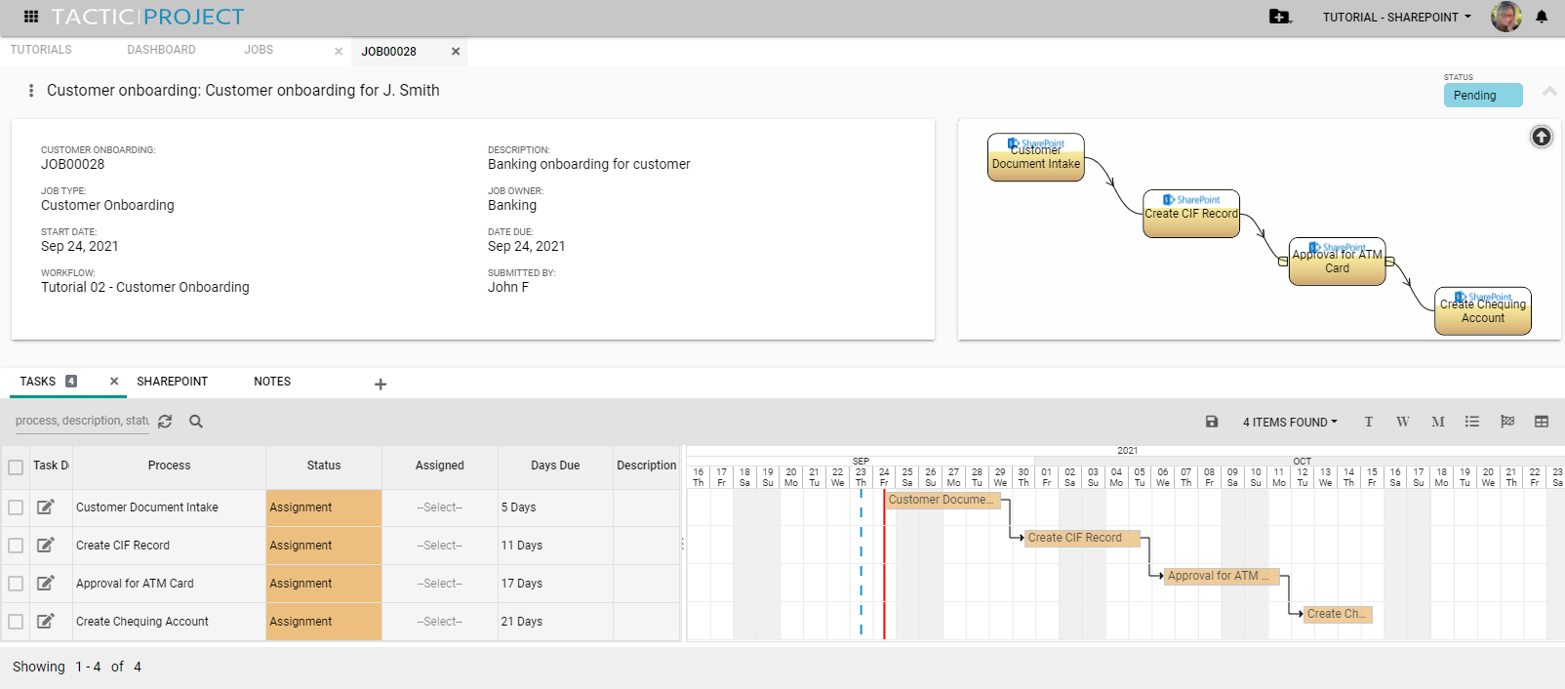Click the task search input field
1565x689 pixels.
(x=82, y=421)
